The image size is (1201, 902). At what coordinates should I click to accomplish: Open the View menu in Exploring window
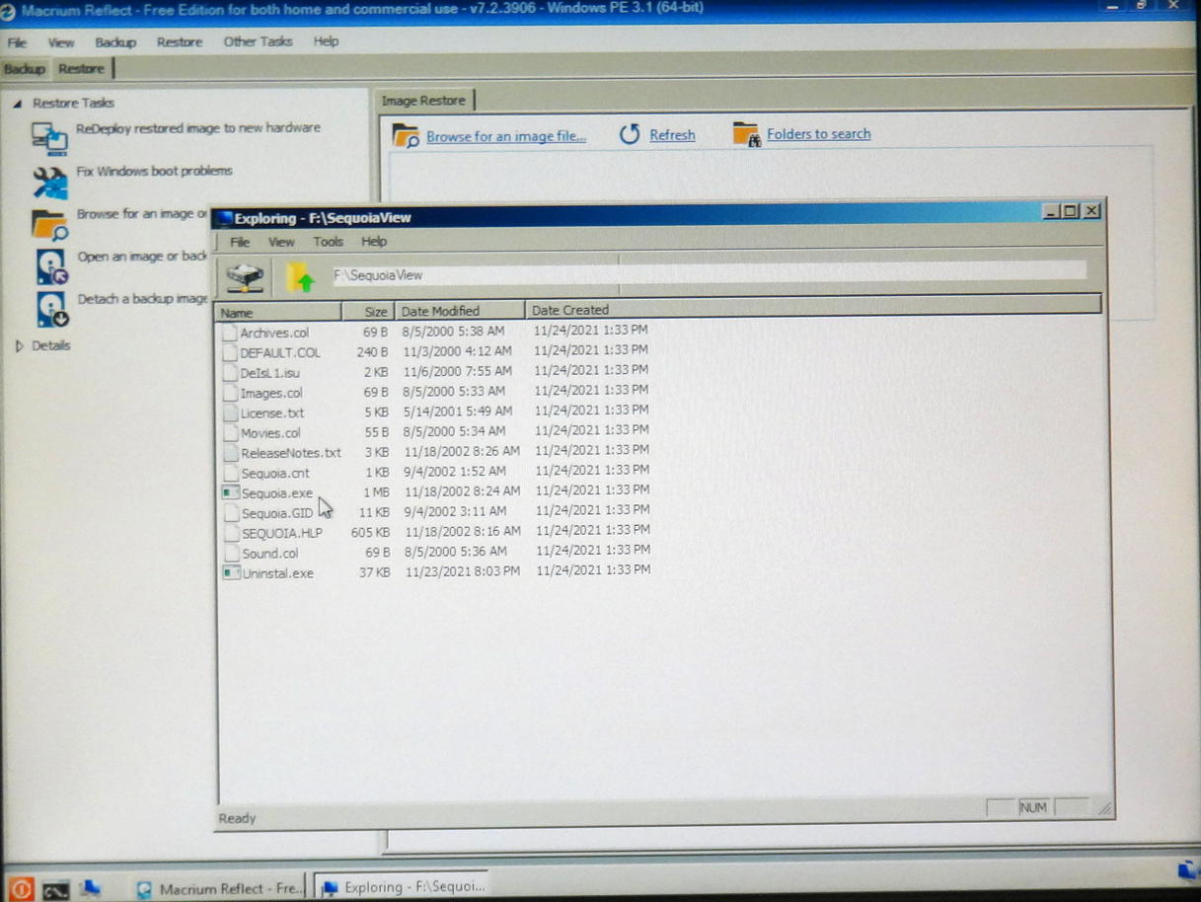[x=281, y=242]
